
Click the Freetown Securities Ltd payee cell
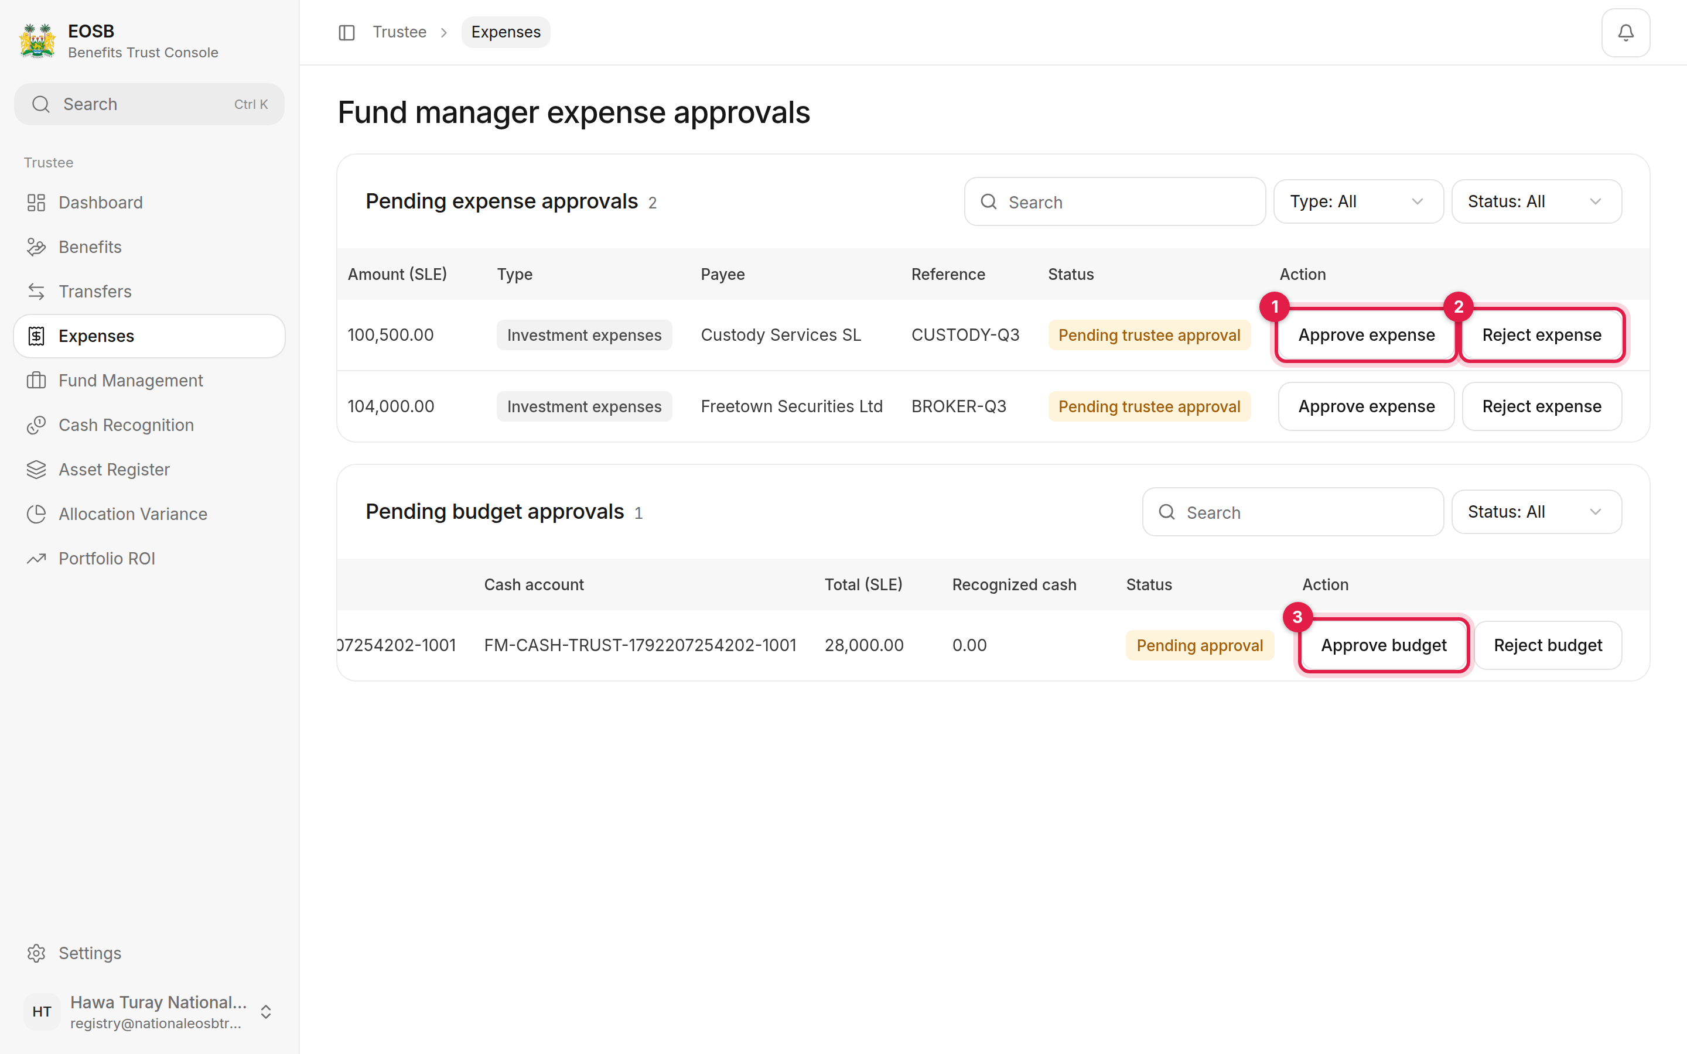[x=791, y=406]
